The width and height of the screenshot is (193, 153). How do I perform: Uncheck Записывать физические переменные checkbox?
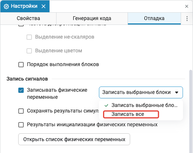(21, 90)
